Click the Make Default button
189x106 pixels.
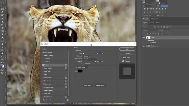coord(88,85)
